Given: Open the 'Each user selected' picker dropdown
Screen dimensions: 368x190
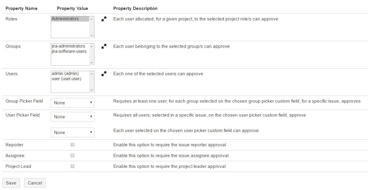Looking at the screenshot, I should click(72, 133).
